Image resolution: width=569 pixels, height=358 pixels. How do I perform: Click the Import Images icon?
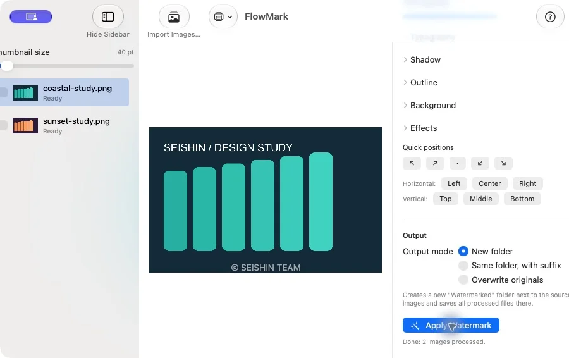click(174, 16)
